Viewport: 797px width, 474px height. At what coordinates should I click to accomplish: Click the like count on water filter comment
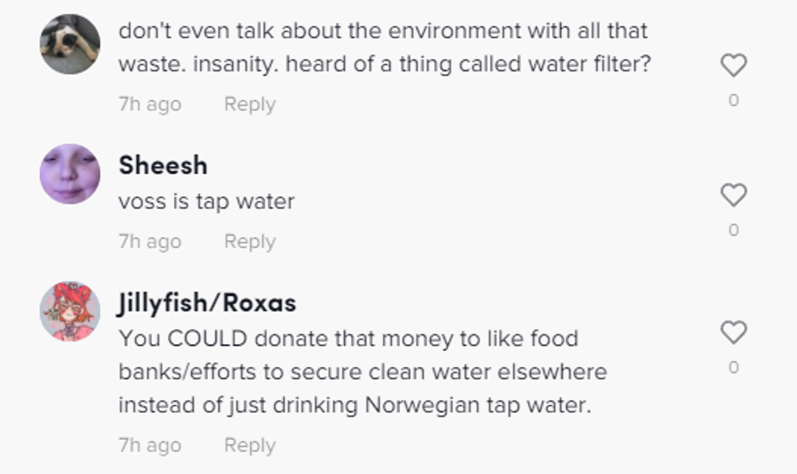[x=734, y=101]
